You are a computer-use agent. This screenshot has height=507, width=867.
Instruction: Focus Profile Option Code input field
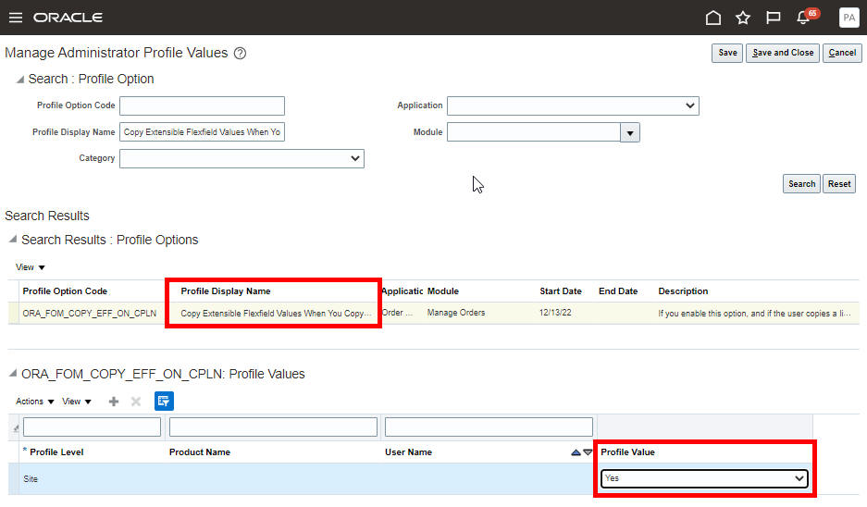click(202, 105)
